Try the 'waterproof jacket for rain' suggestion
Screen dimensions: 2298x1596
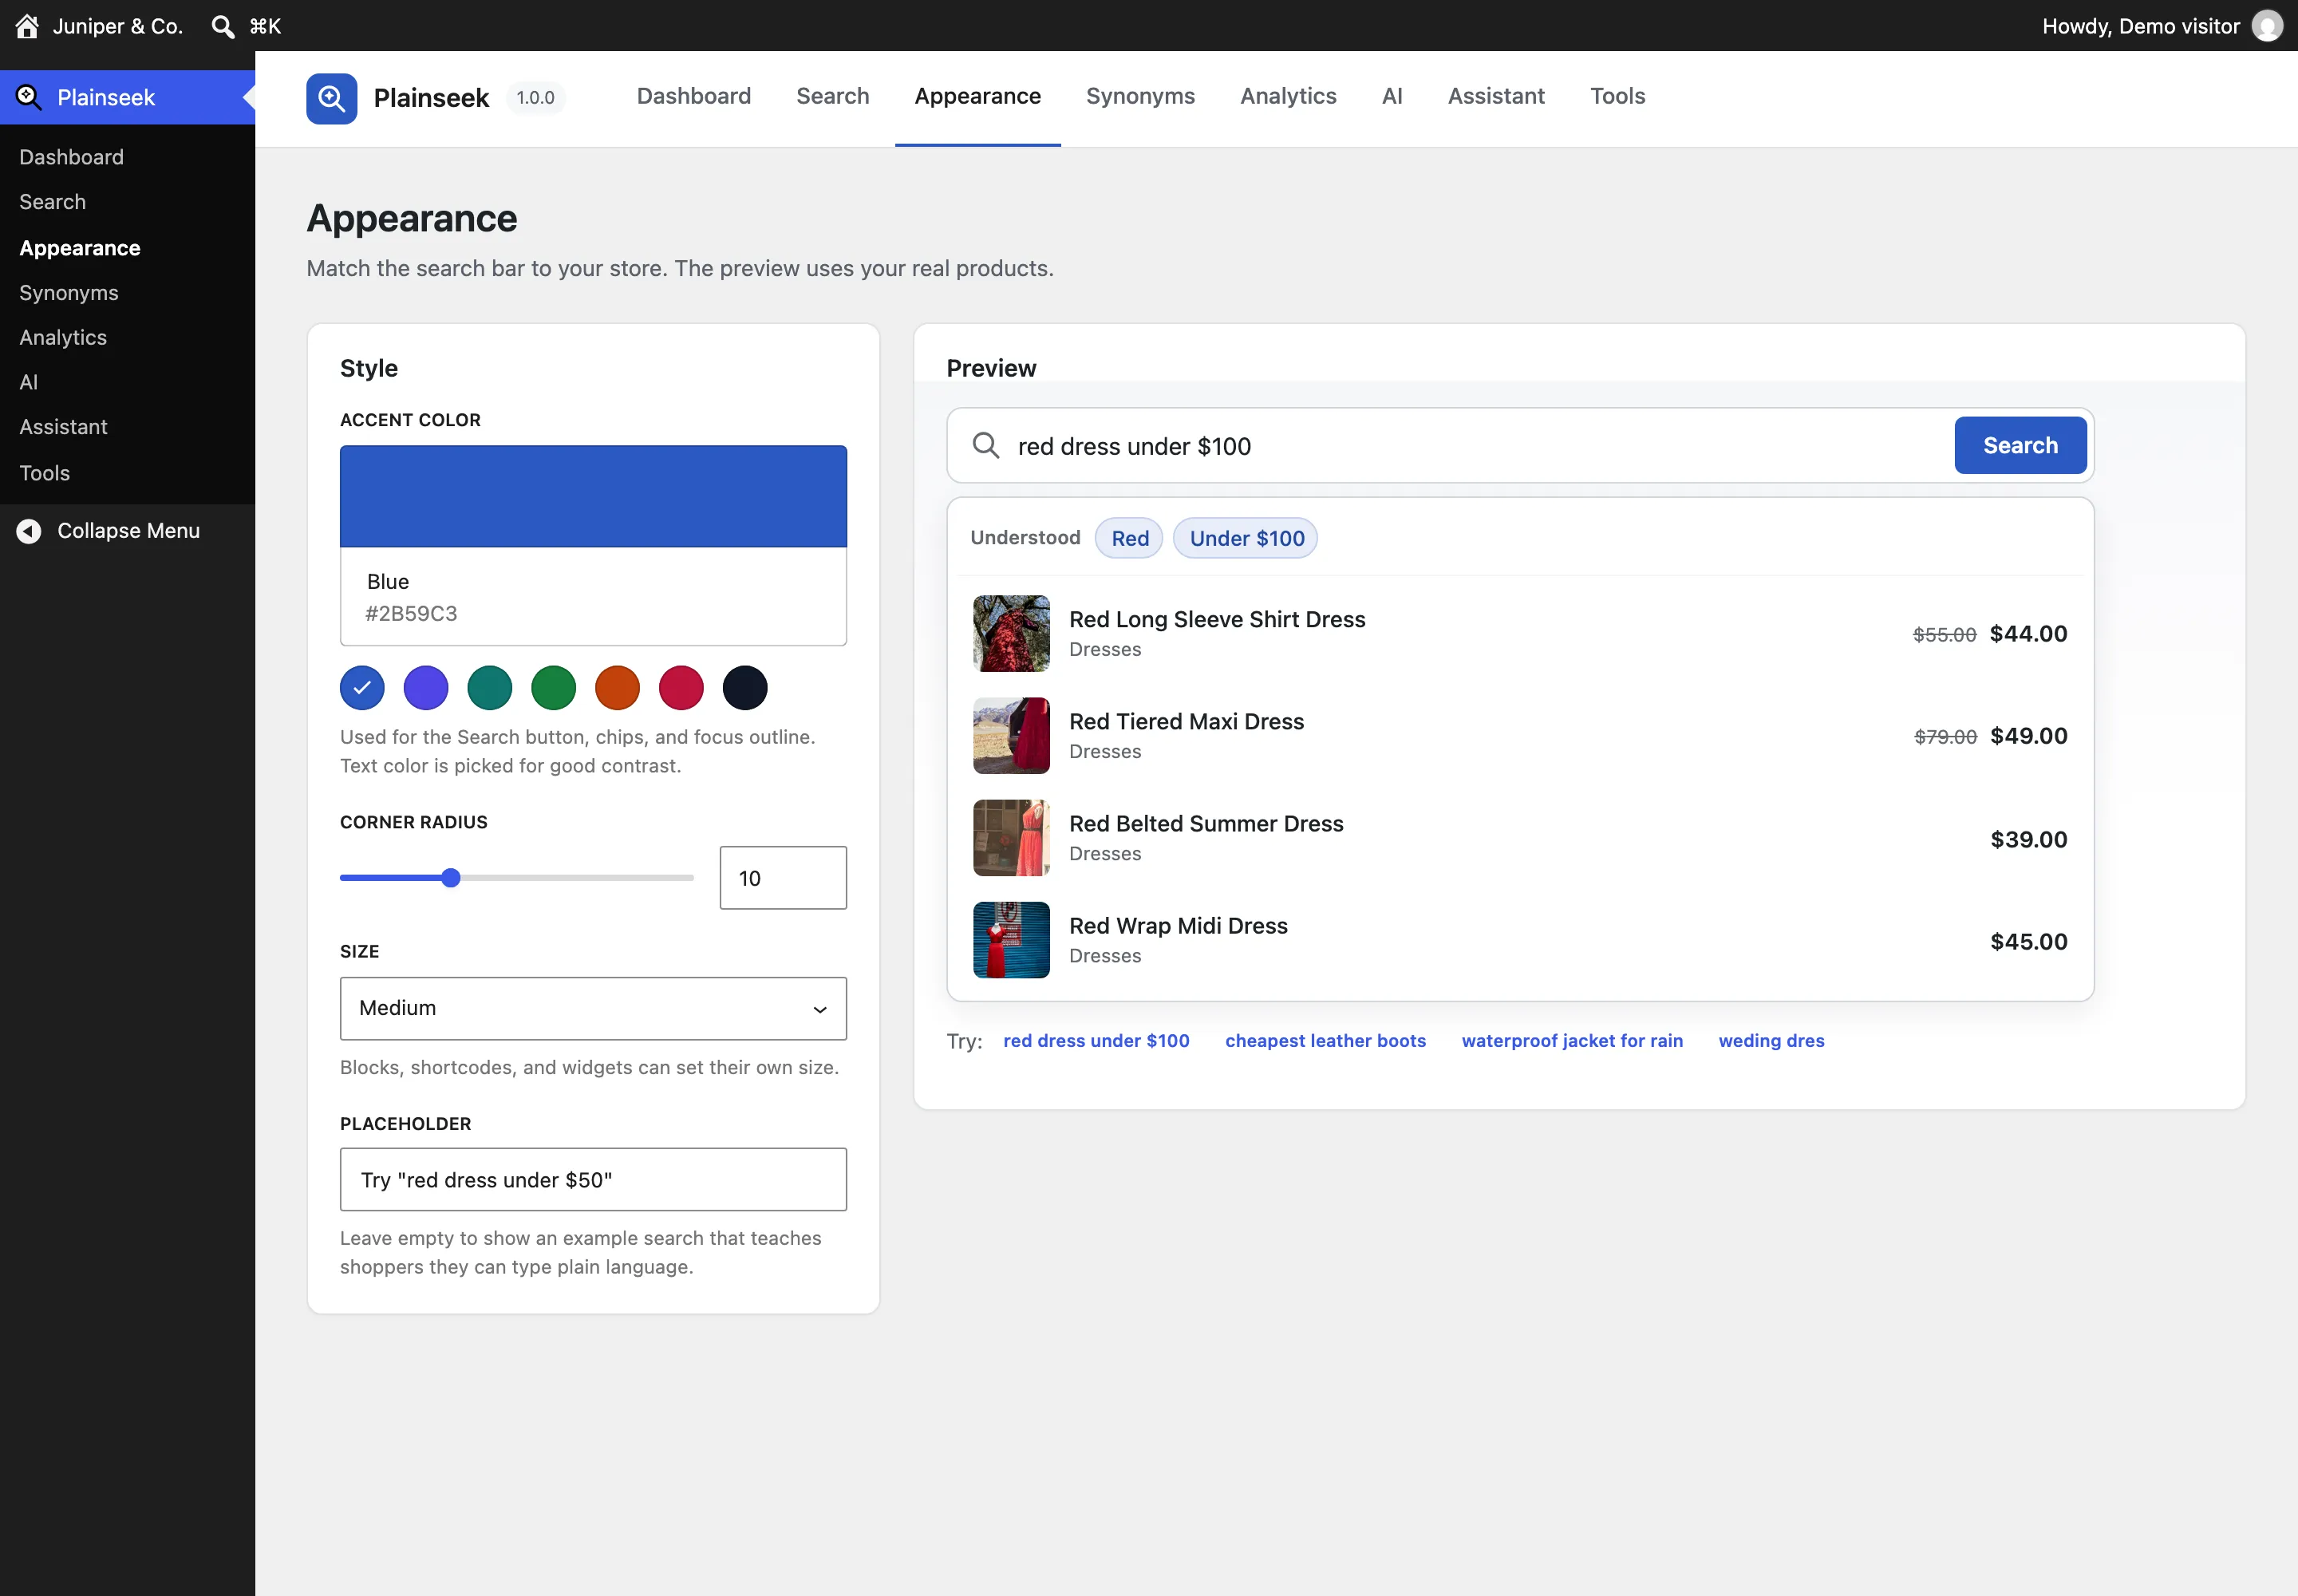[1572, 1040]
